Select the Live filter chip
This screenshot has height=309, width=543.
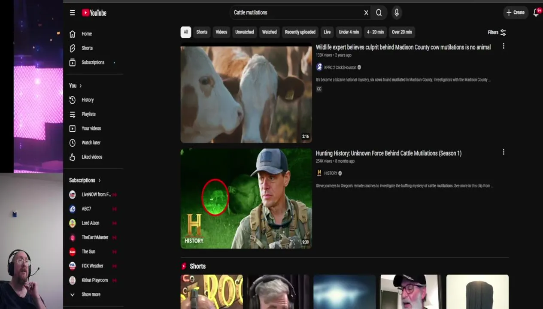[x=327, y=32]
